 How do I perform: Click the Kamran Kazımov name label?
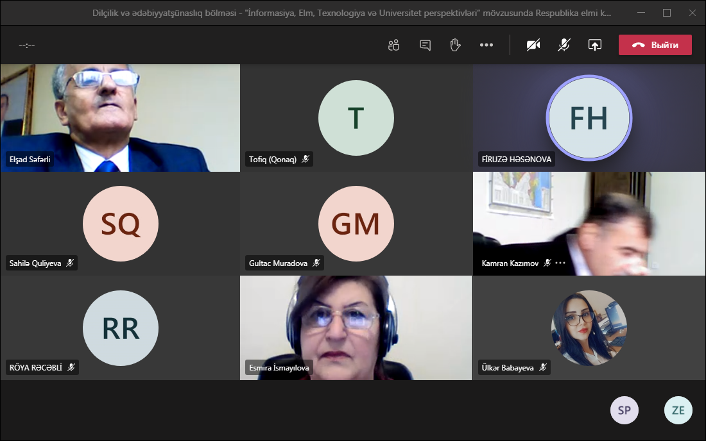[x=510, y=263]
